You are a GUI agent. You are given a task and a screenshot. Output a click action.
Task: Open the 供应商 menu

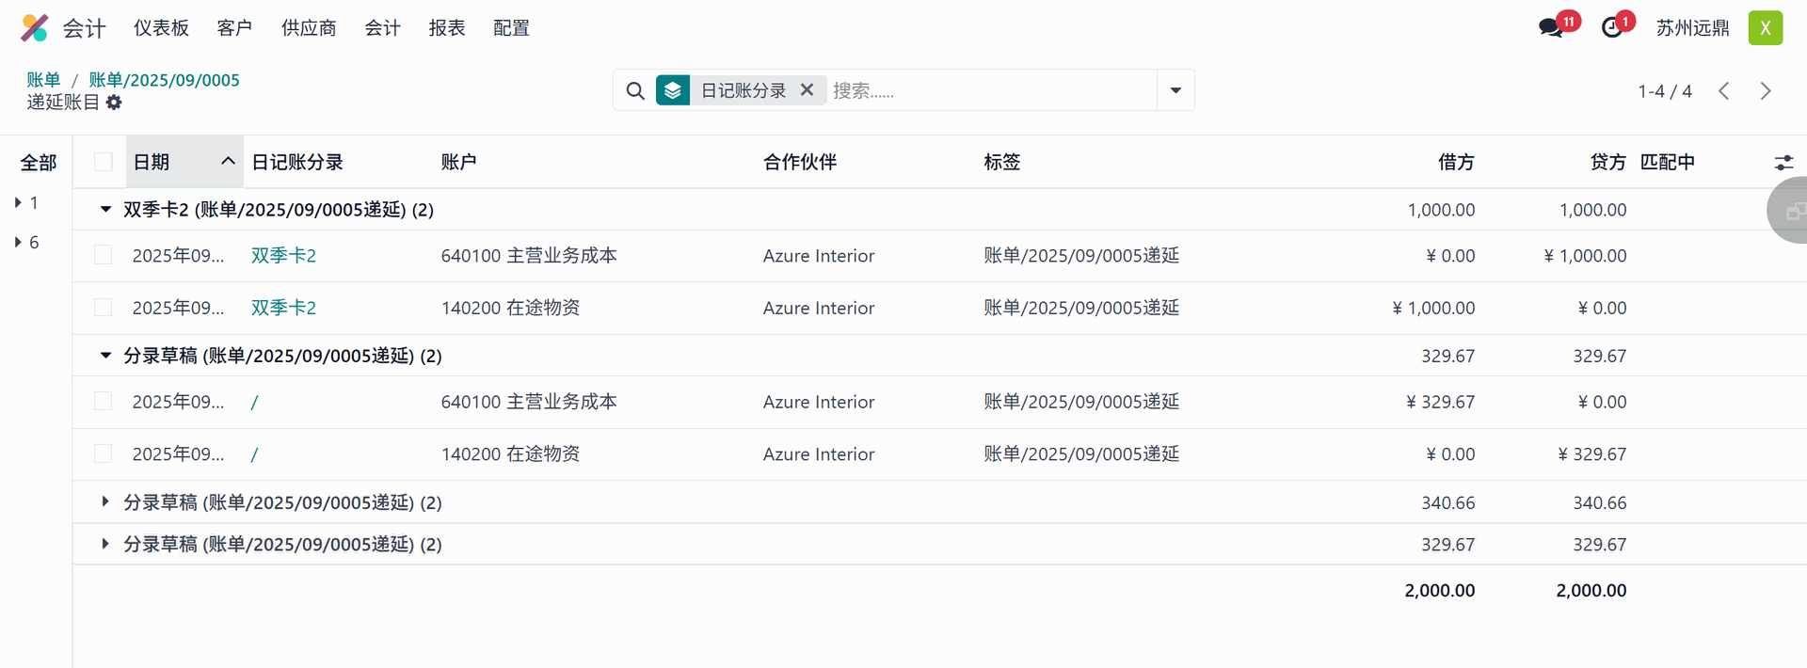309,28
